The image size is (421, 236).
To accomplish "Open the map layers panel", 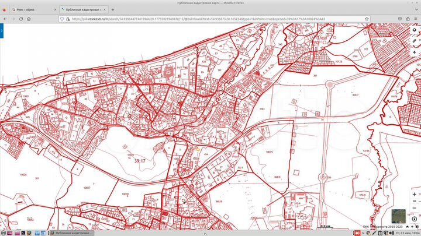I will 415,30.
